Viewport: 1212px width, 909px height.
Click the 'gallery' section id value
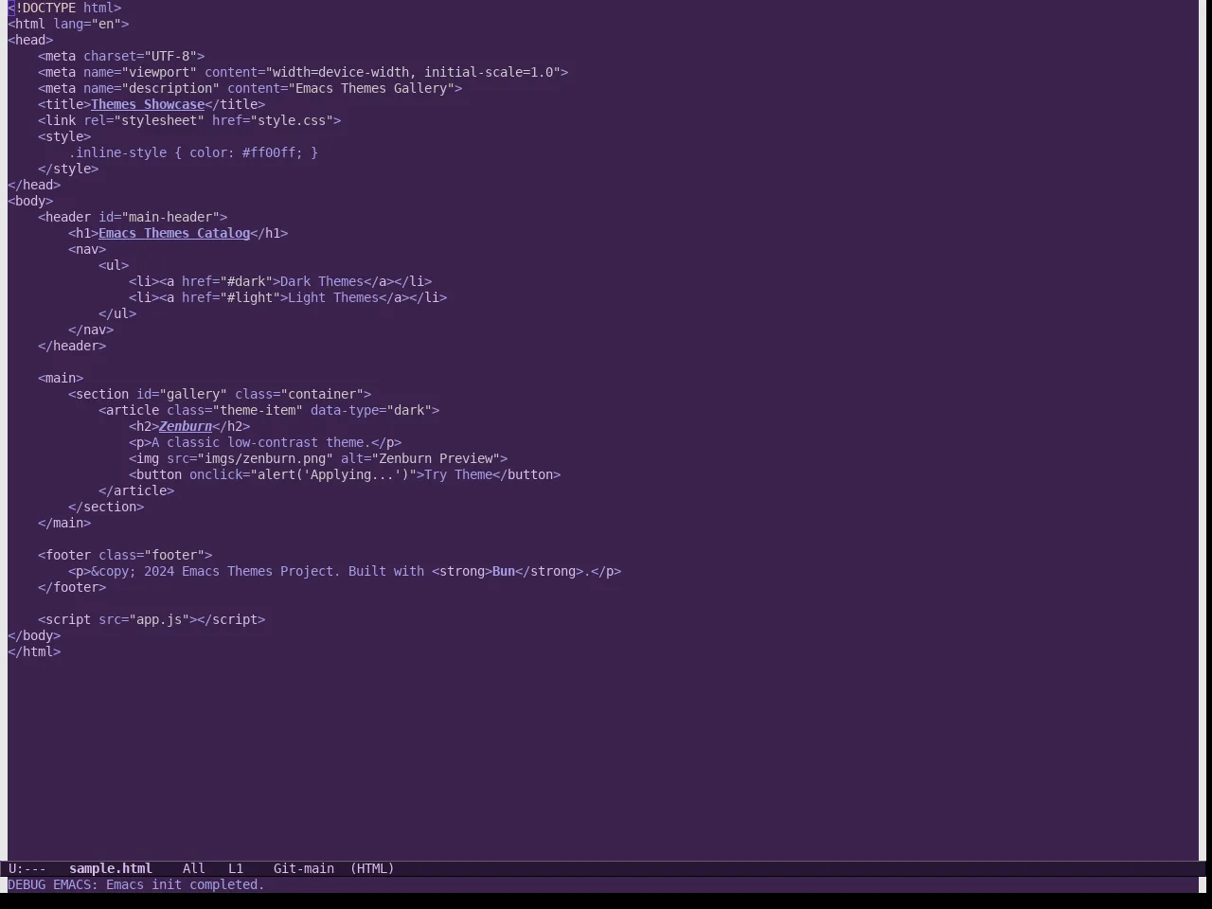(x=193, y=394)
